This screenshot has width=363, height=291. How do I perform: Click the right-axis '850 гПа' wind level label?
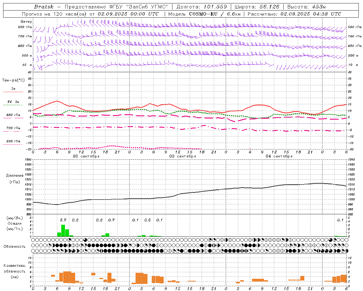[355, 46]
